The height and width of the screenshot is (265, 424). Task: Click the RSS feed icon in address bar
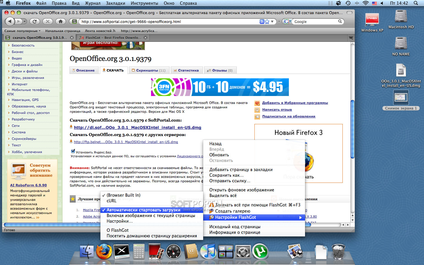(262, 21)
